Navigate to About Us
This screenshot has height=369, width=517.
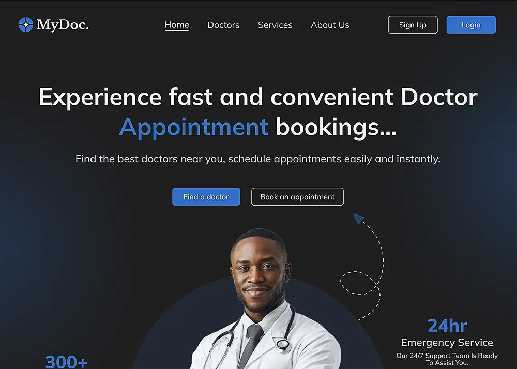pos(330,25)
